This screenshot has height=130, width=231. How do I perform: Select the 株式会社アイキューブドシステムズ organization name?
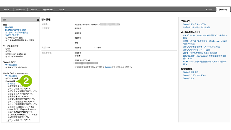pyautogui.click(x=87, y=25)
